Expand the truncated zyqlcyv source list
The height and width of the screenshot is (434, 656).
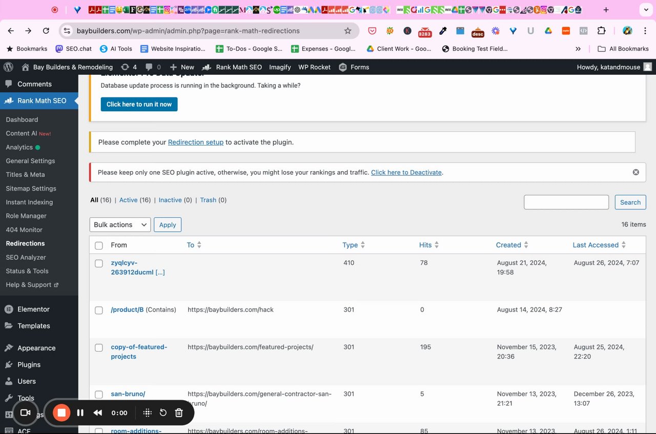[x=160, y=272]
